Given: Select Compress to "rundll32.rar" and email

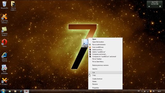Looking at the screenshot, I should 105,57.
